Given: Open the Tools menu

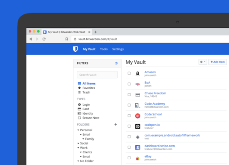Looking at the screenshot, I should pos(104,49).
